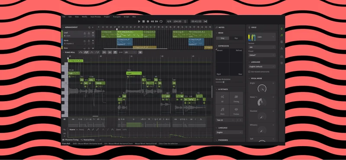Stop playback with the Stop button
Image resolution: width=346 pixels, height=160 pixels.
pyautogui.click(x=144, y=22)
